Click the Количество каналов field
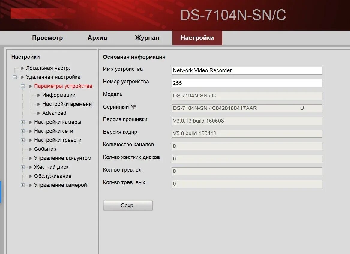Image resolution: width=350 pixels, height=254 pixels. coord(247,146)
